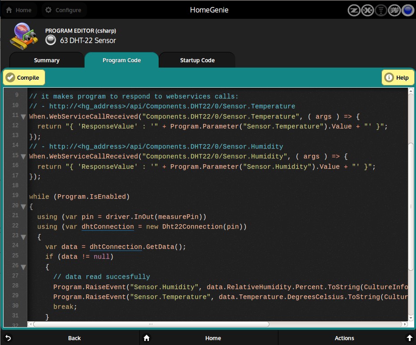Click the horizontal scrollbar of code editor
The height and width of the screenshot is (345, 416).
click(151, 324)
